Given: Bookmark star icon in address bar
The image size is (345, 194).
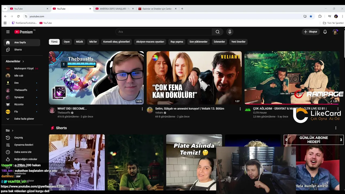Looking at the screenshot, I should [x=311, y=16].
